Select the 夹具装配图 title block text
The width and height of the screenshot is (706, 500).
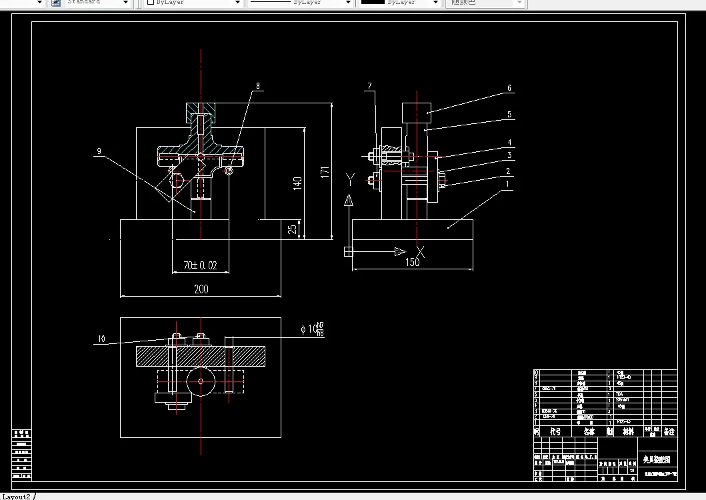click(x=657, y=459)
